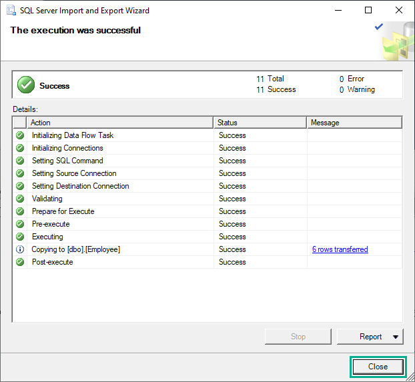Screen dimensions: 415x382
Task: Click the disabled Stop button
Action: tap(298, 337)
